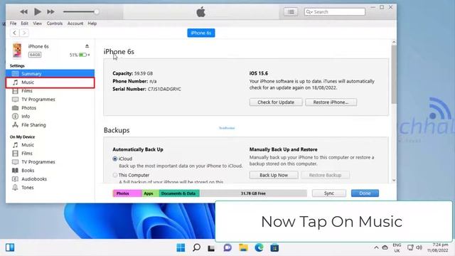Click the play button in iTunes
Screen dimensions: 455x256
(x=38, y=11)
